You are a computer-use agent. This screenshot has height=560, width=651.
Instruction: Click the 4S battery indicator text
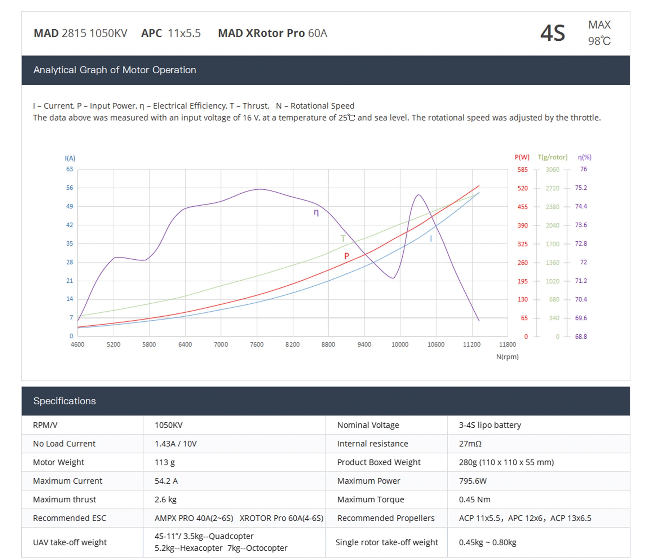click(552, 33)
